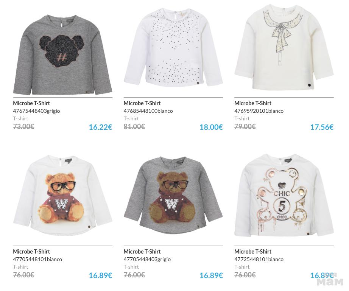Select item code 47705448403grigio
Screen dimensions: 349x291
coord(147,259)
